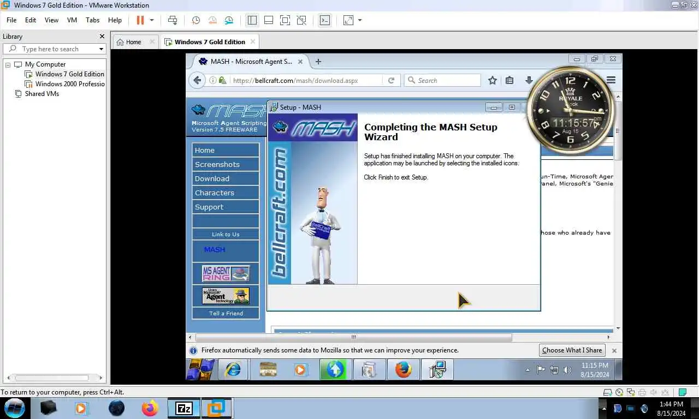The image size is (699, 419).
Task: Open the snapshot manager wrench-clock icon
Action: coord(229,20)
